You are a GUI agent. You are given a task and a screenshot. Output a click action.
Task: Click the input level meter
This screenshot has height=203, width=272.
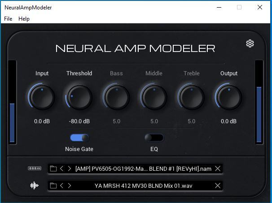12,102
